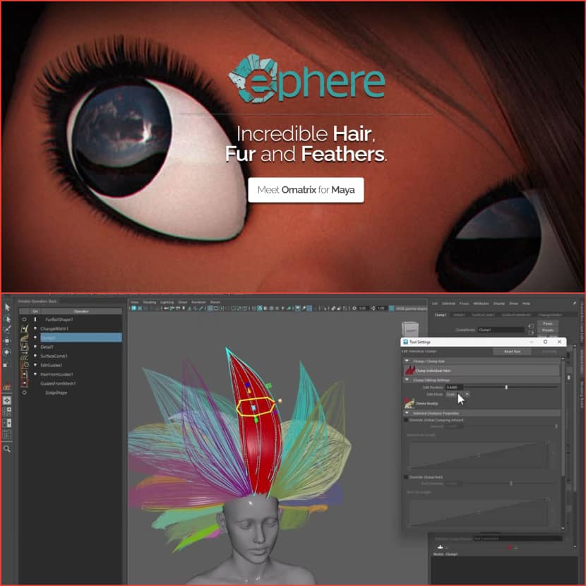Open the Attribute Editor Selected menu
Image resolution: width=586 pixels, height=586 pixels.
tap(448, 304)
